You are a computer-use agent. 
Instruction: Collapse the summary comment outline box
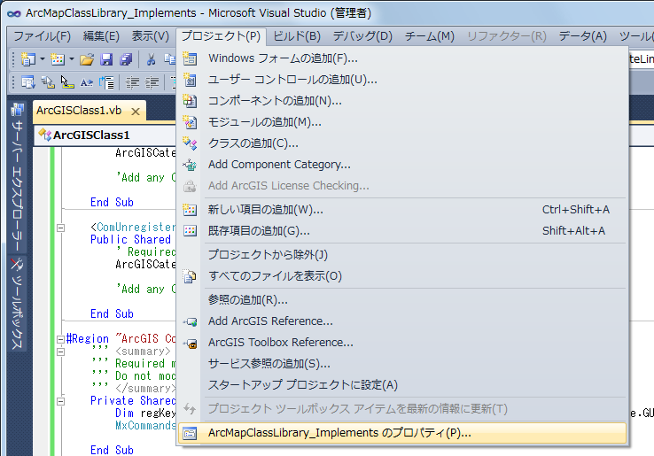point(60,352)
